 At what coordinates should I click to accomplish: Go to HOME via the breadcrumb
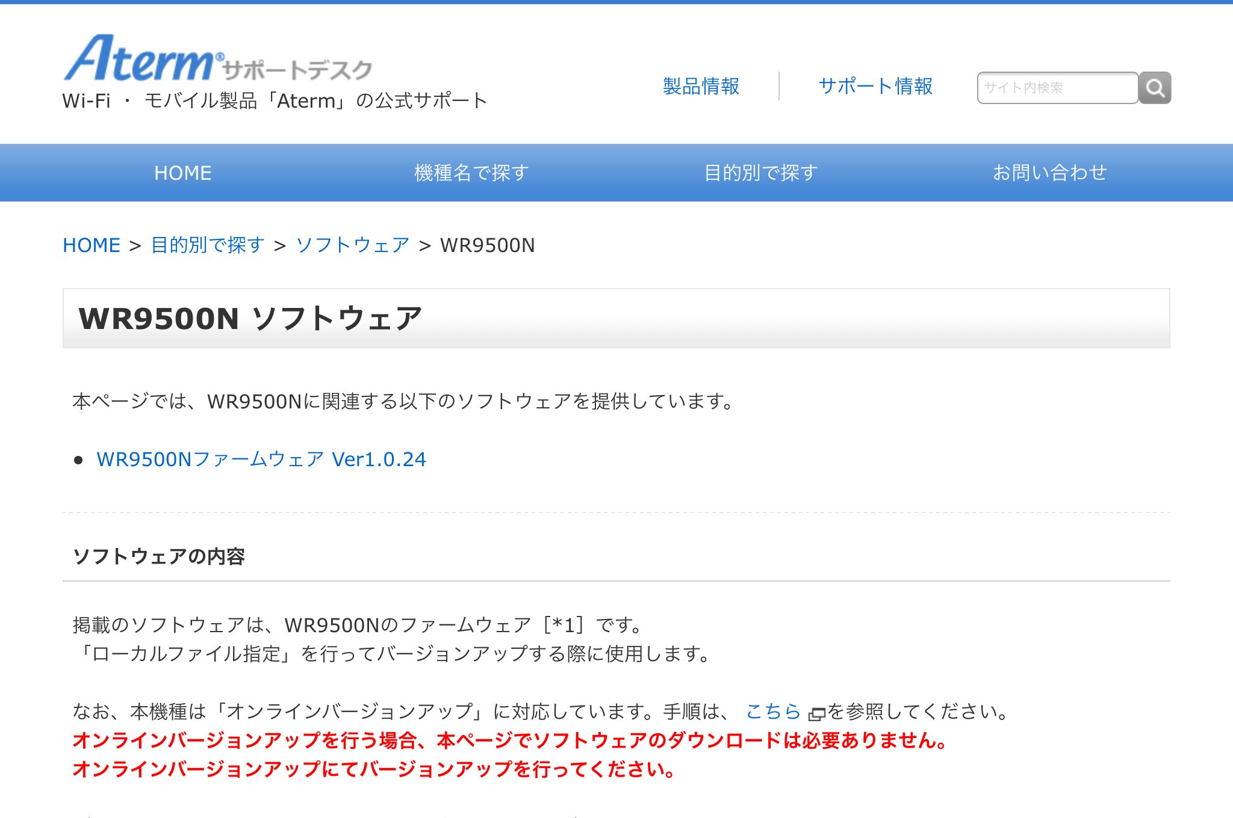(x=92, y=245)
